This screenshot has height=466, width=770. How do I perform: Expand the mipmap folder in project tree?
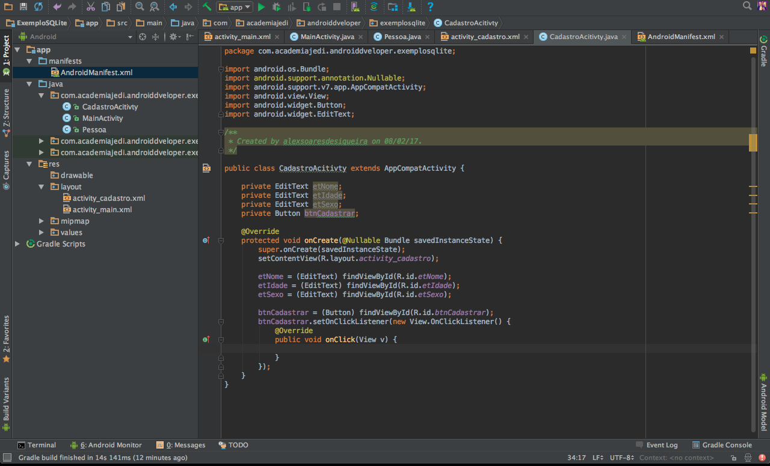[42, 221]
